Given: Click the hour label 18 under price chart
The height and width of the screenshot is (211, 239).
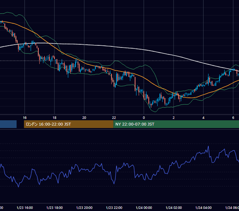Looking at the screenshot, I should (54, 118).
